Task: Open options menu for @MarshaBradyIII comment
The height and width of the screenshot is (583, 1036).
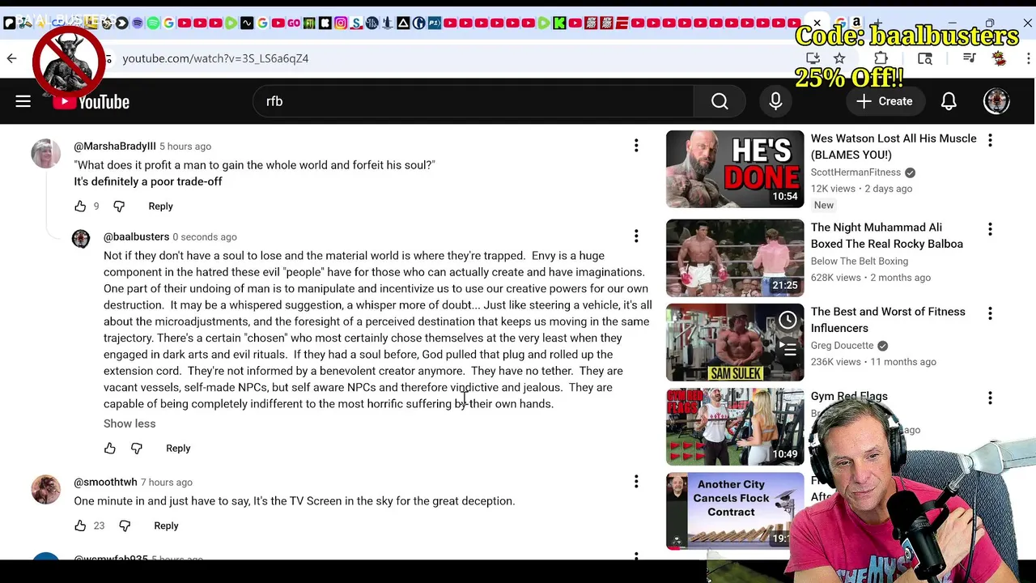Action: coord(636,146)
